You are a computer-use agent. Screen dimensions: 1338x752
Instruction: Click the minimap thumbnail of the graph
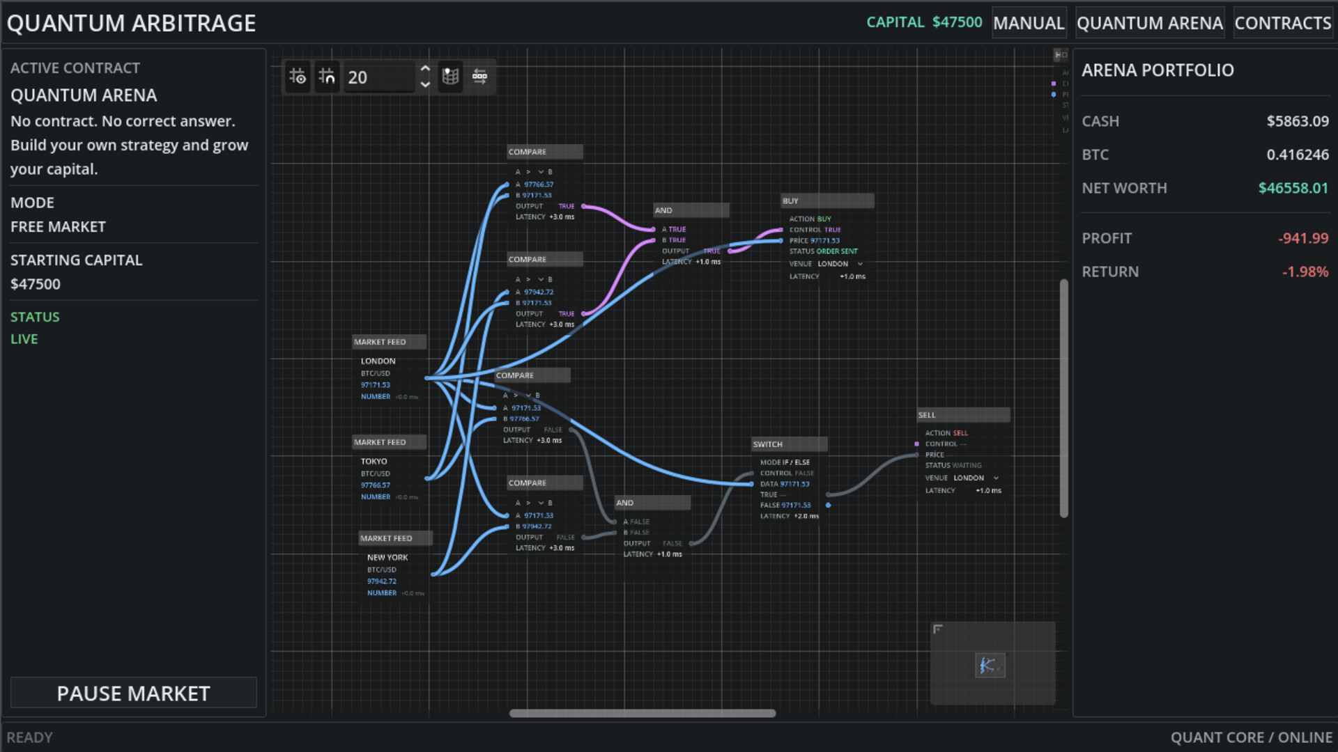tap(990, 666)
